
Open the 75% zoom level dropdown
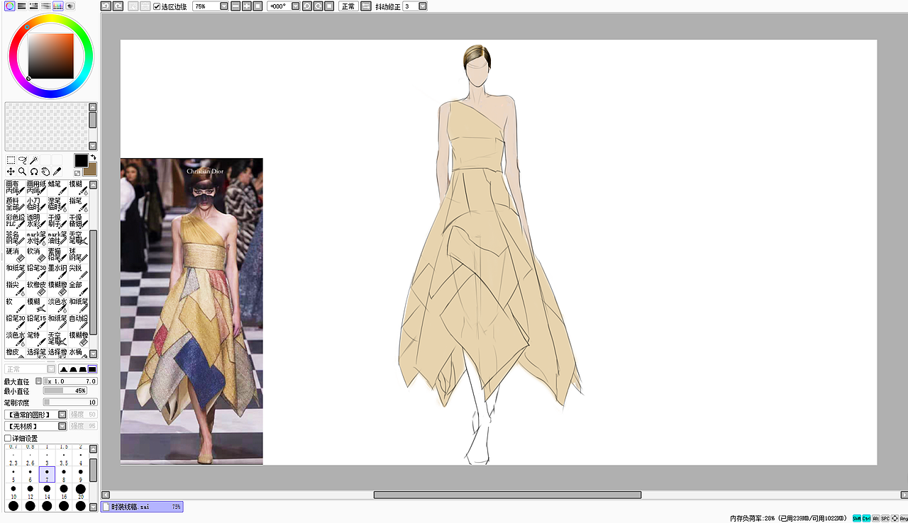[224, 6]
